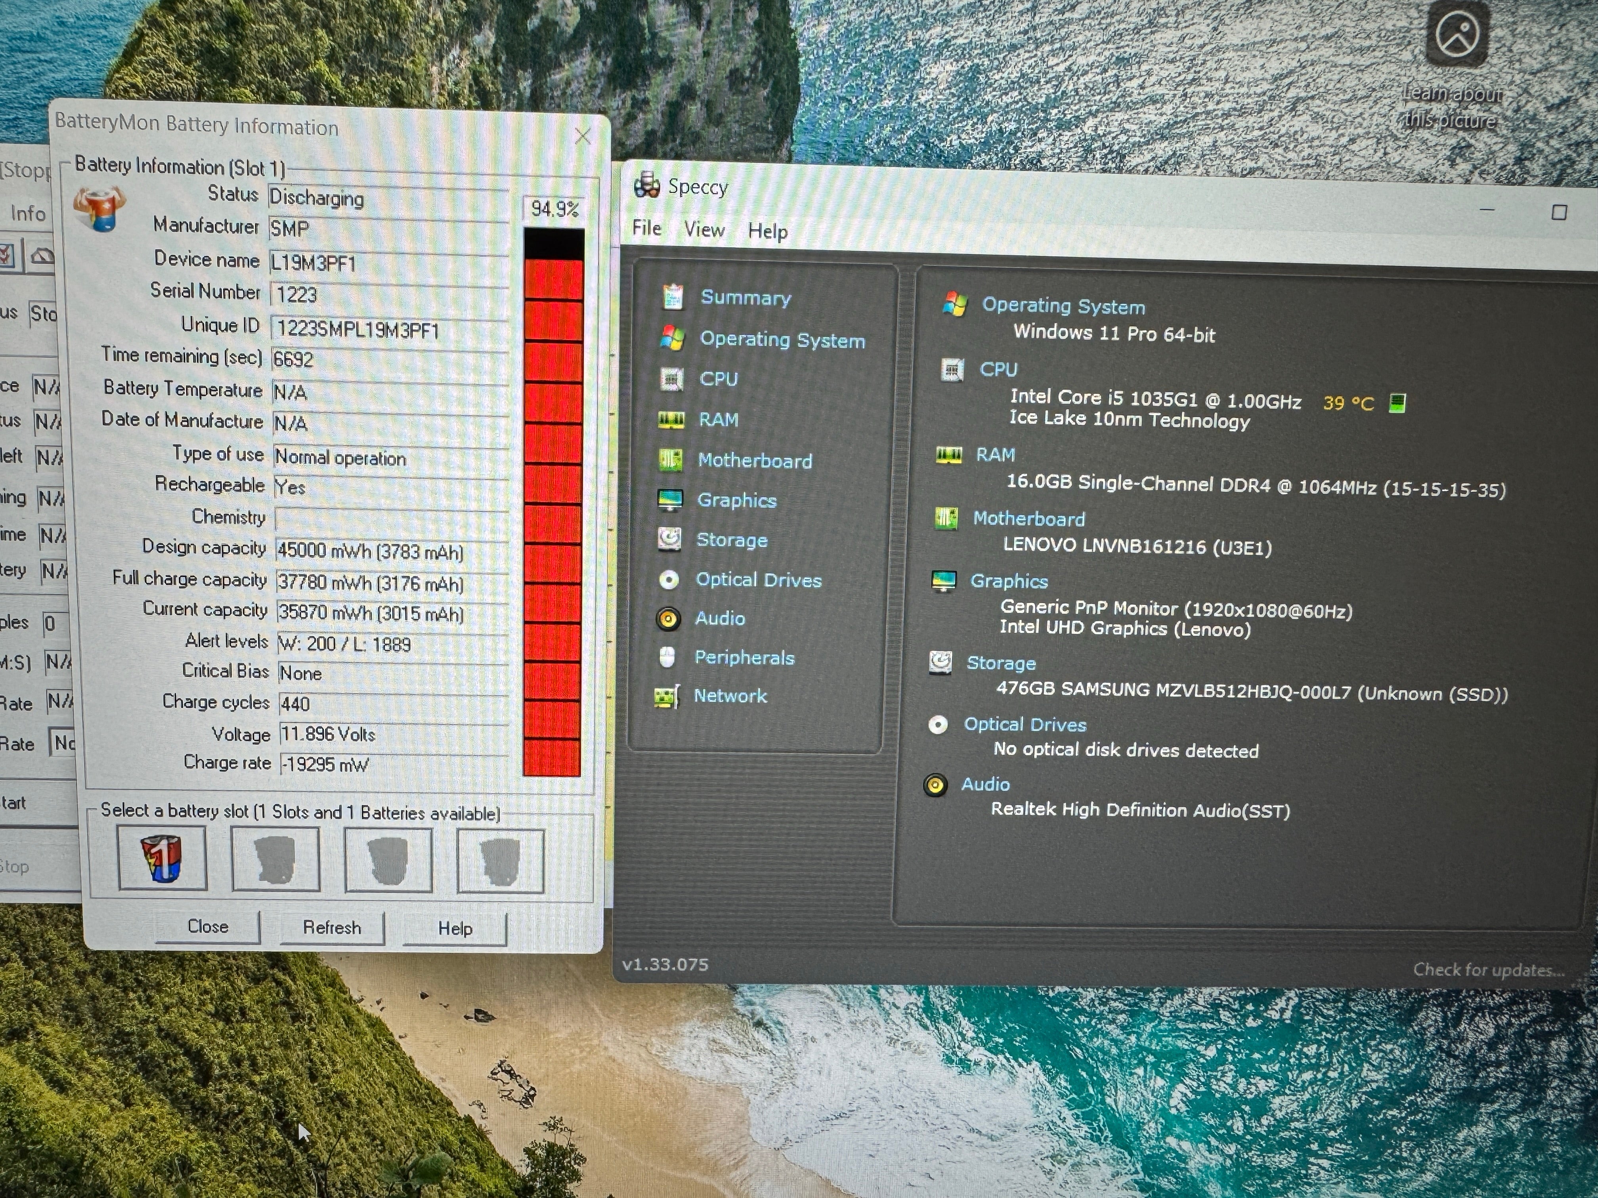The image size is (1598, 1198).
Task: Click the Design capacity 45000 mWh value
Action: click(x=392, y=551)
